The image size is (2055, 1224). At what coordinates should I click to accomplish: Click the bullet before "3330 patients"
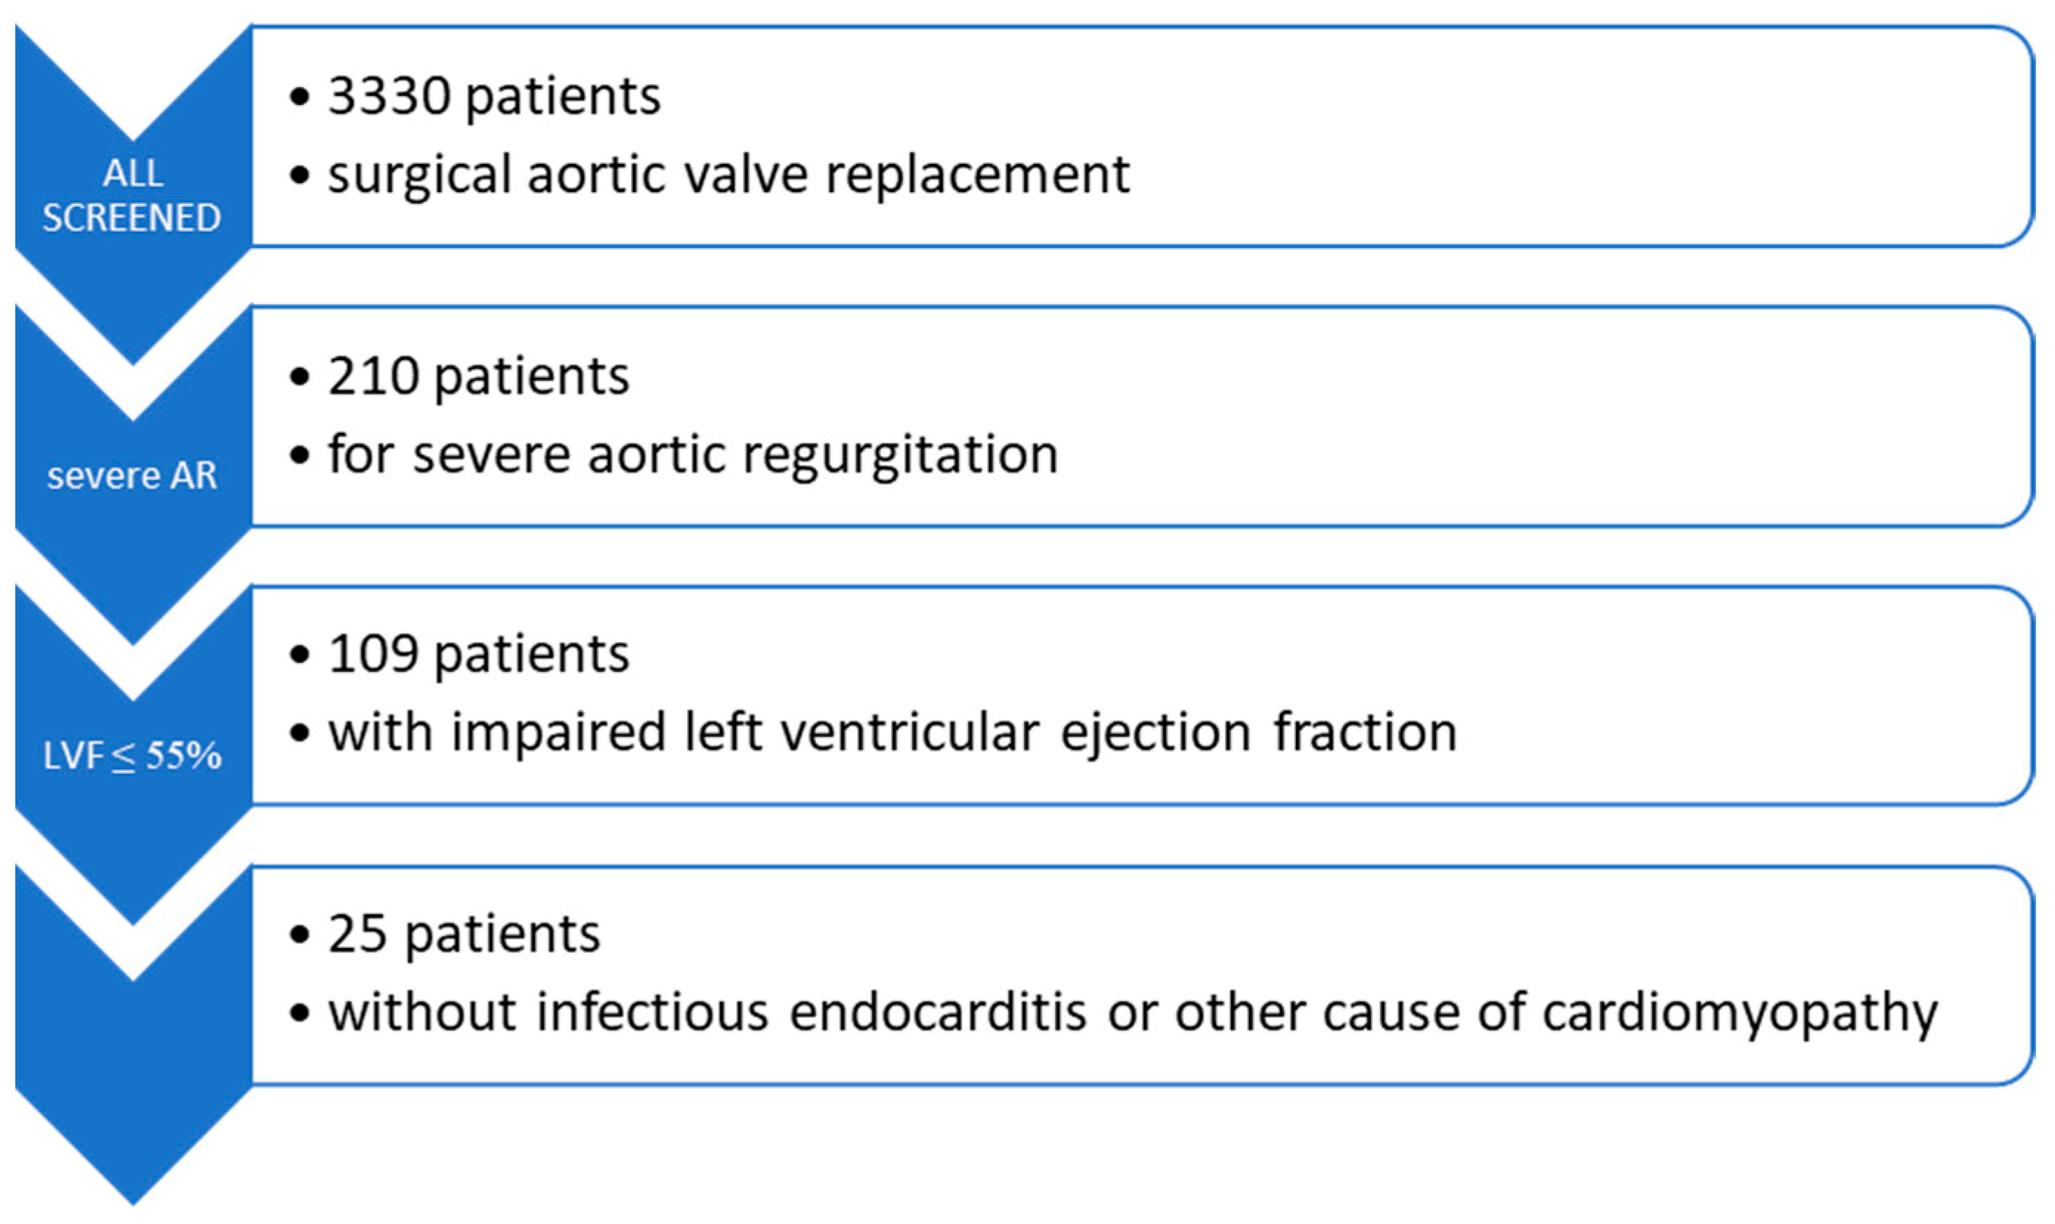click(x=300, y=97)
